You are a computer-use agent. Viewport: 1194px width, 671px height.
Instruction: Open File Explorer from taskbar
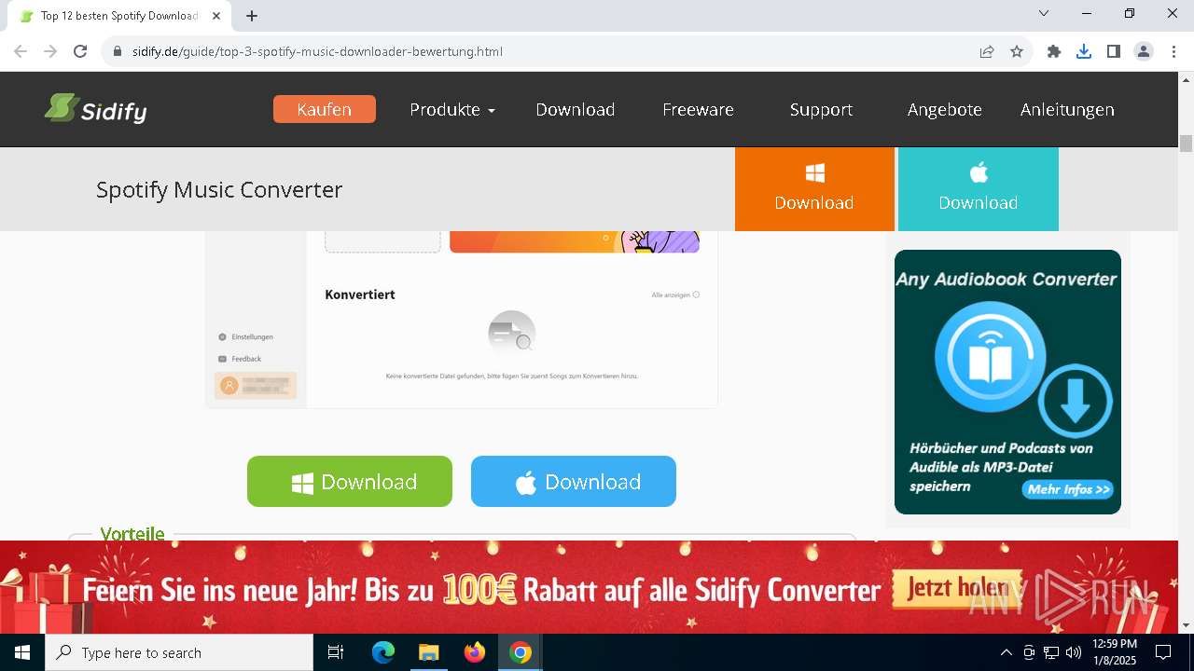(x=429, y=652)
